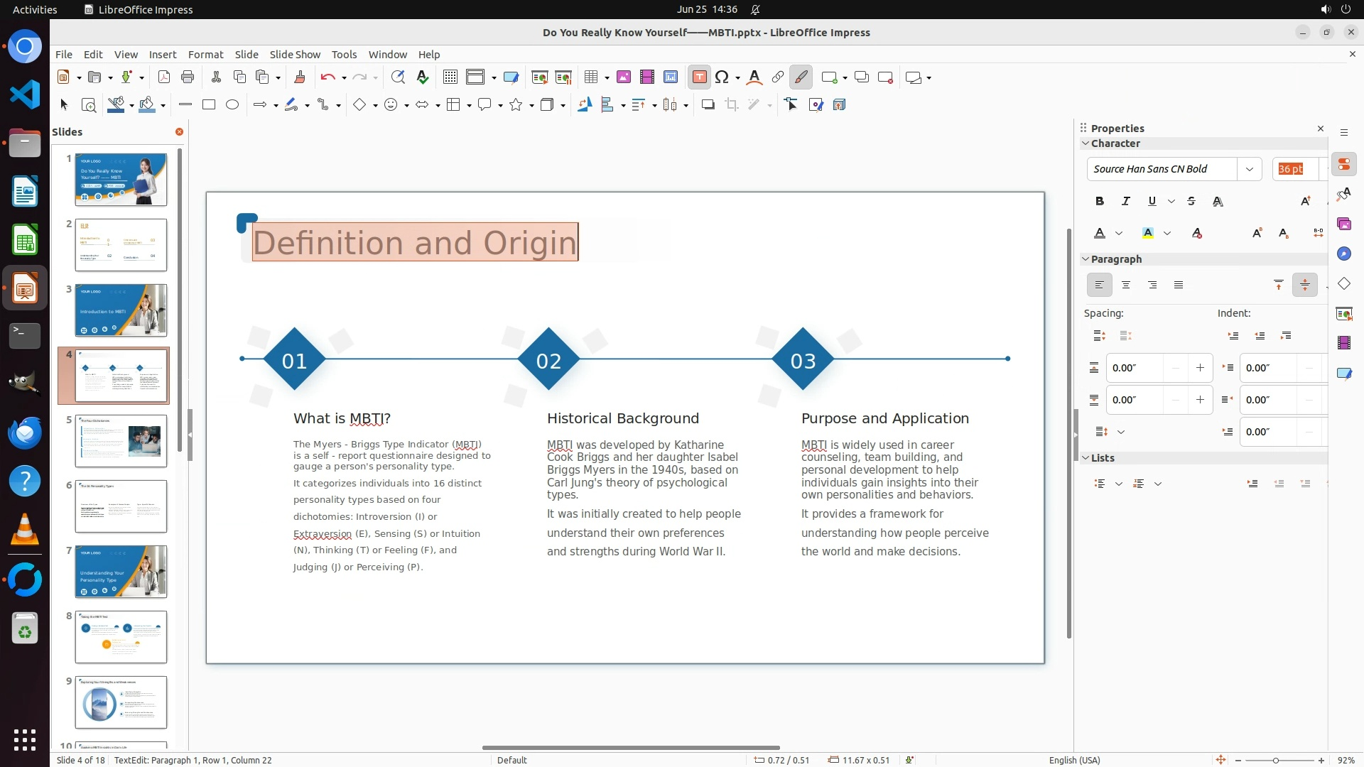This screenshot has width=1364, height=767.
Task: Select slide 7 thumbnail
Action: (121, 572)
